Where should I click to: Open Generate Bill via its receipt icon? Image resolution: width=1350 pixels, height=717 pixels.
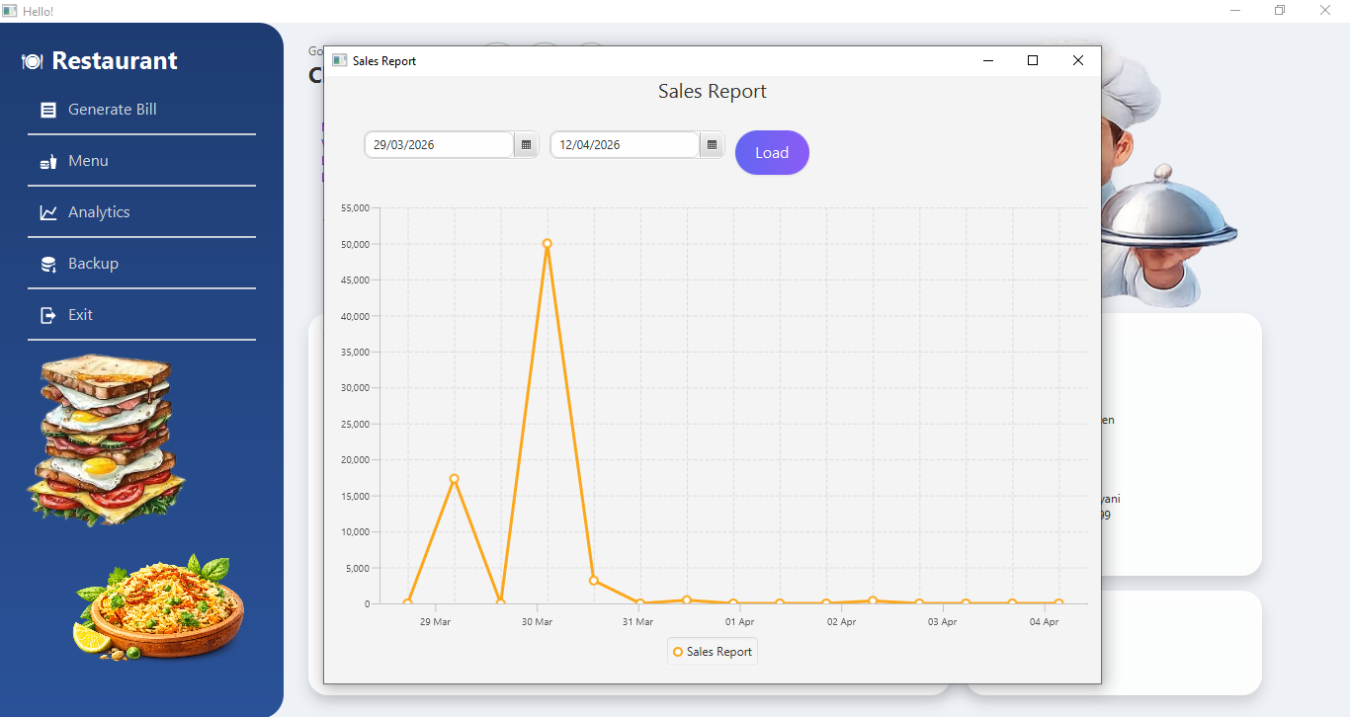click(x=47, y=110)
